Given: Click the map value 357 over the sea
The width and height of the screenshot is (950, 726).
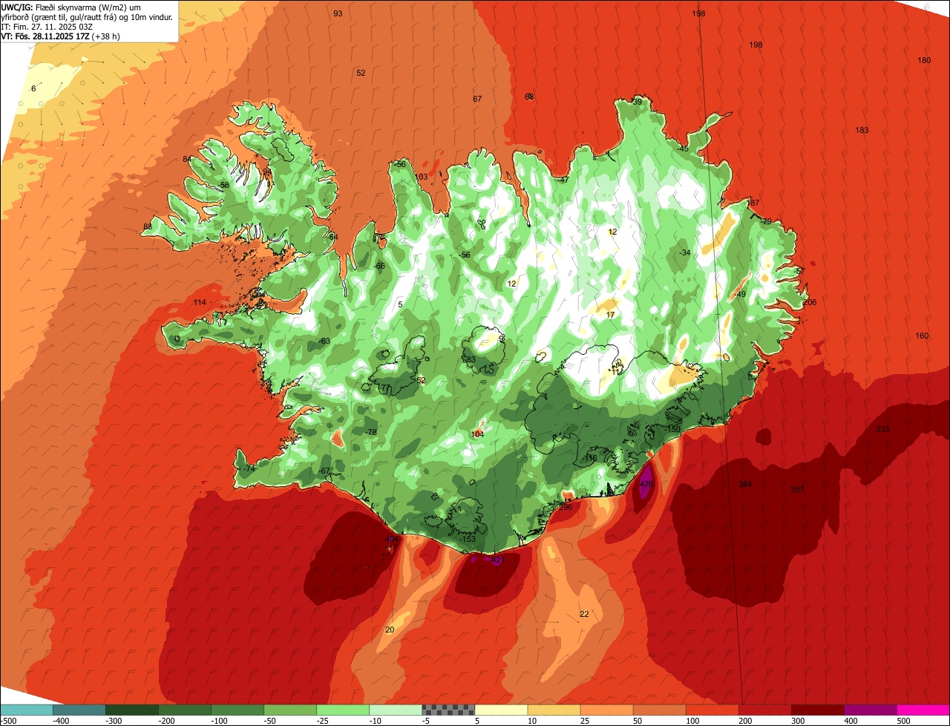Looking at the screenshot, I should tap(797, 489).
